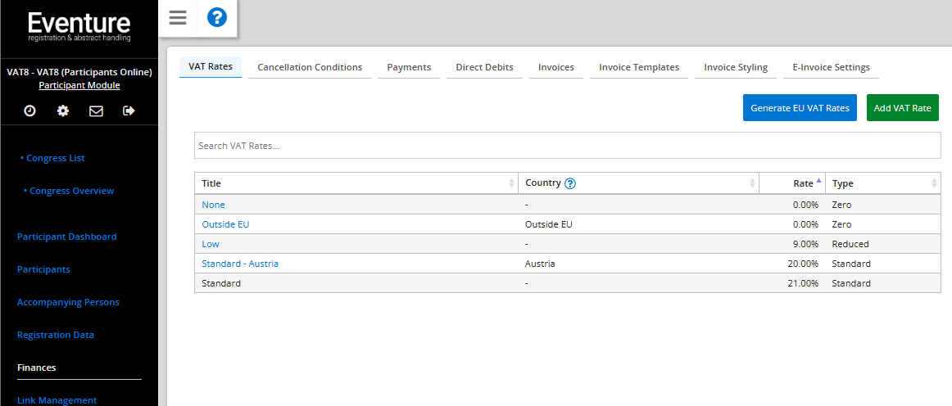952x406 pixels.
Task: Open Participant Dashboard in sidebar
Action: click(x=66, y=237)
